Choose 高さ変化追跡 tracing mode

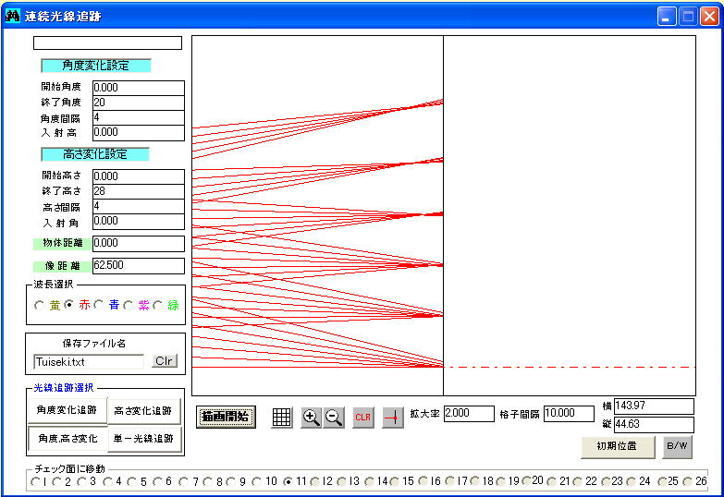click(x=143, y=409)
